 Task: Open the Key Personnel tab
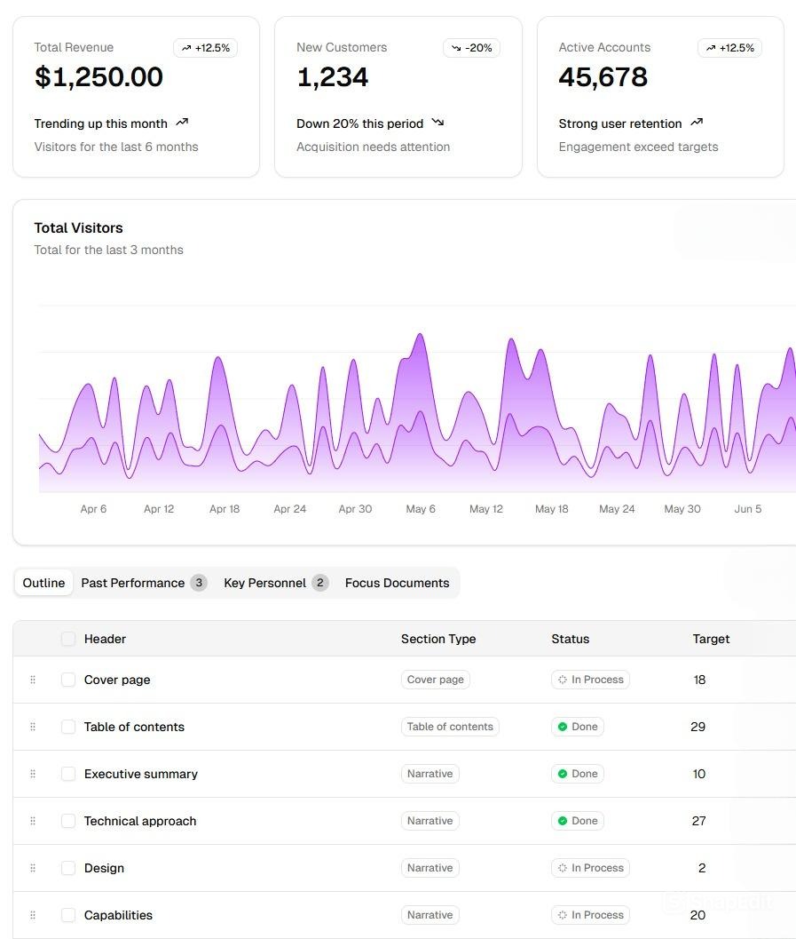[275, 583]
